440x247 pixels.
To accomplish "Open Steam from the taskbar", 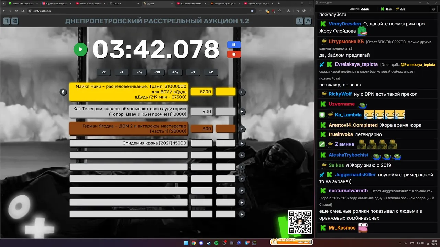I will pos(209,243).
